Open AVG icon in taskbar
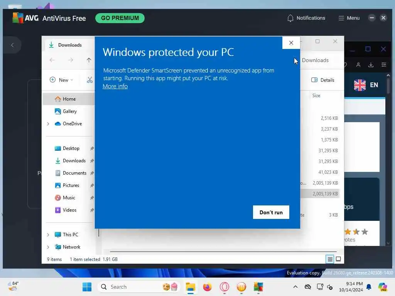Screen dimensions: 395x296 tap(258, 287)
